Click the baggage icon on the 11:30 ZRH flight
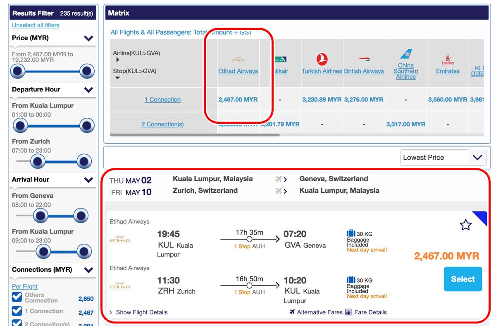Viewport: 496px width, 326px height. pos(351,280)
